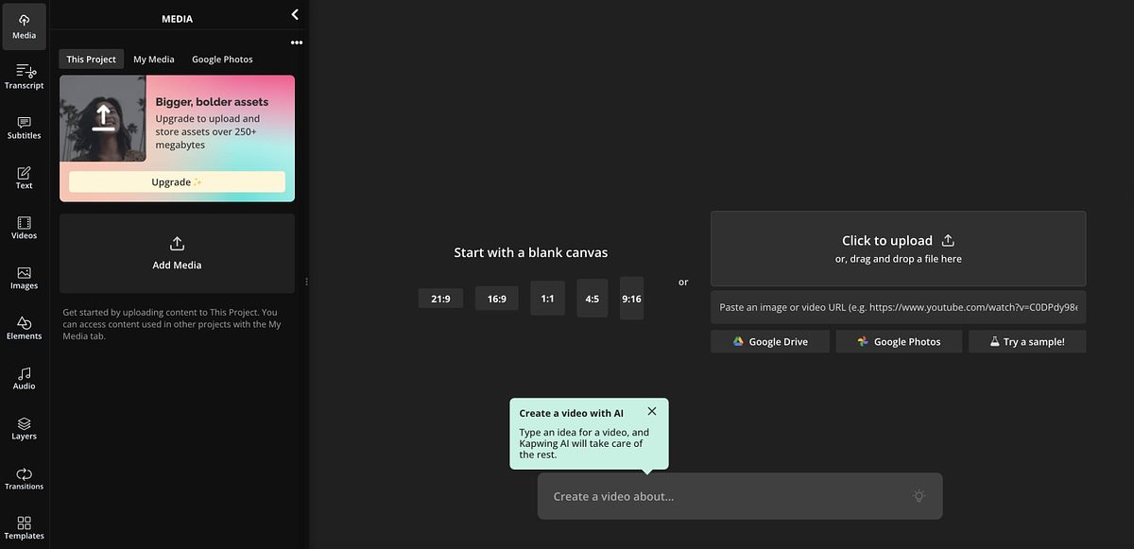Open the Transcript panel
This screenshot has height=549, width=1134.
[24, 76]
